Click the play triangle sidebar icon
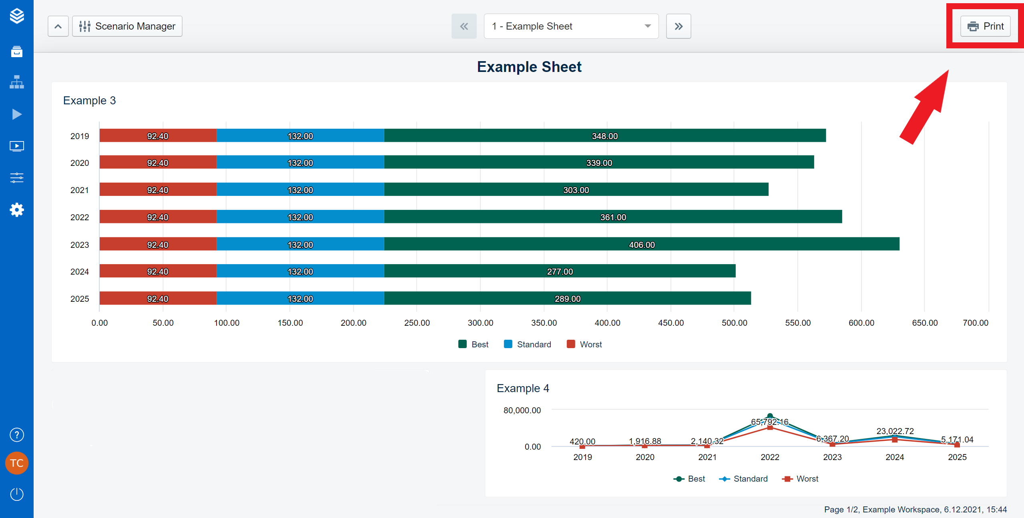Image resolution: width=1024 pixels, height=518 pixels. coord(17,114)
